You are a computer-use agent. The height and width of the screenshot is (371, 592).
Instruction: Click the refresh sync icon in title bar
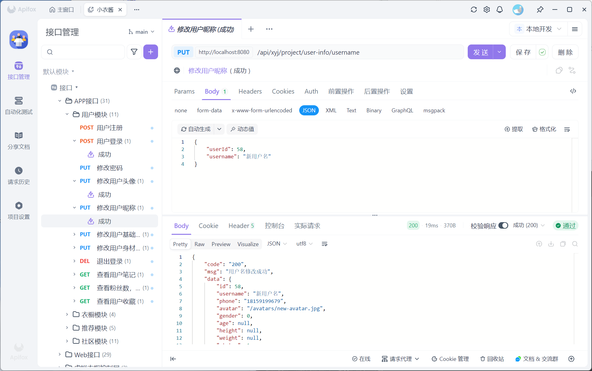click(474, 10)
